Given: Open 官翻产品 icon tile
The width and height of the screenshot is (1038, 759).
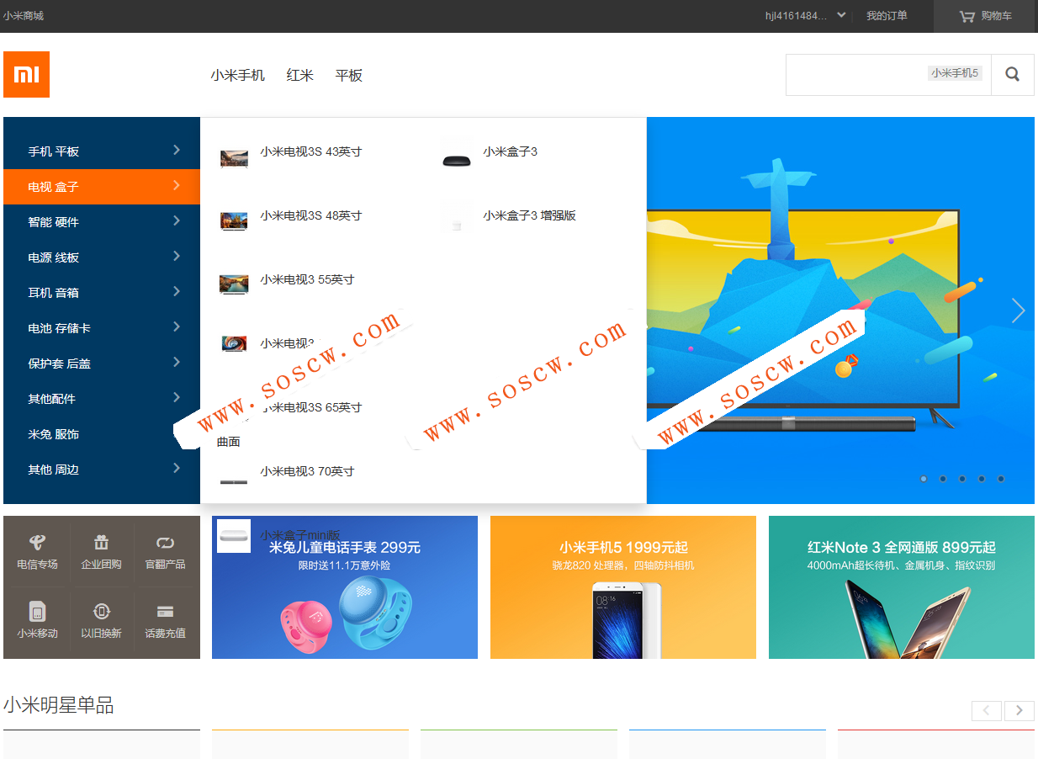Looking at the screenshot, I should [x=165, y=551].
